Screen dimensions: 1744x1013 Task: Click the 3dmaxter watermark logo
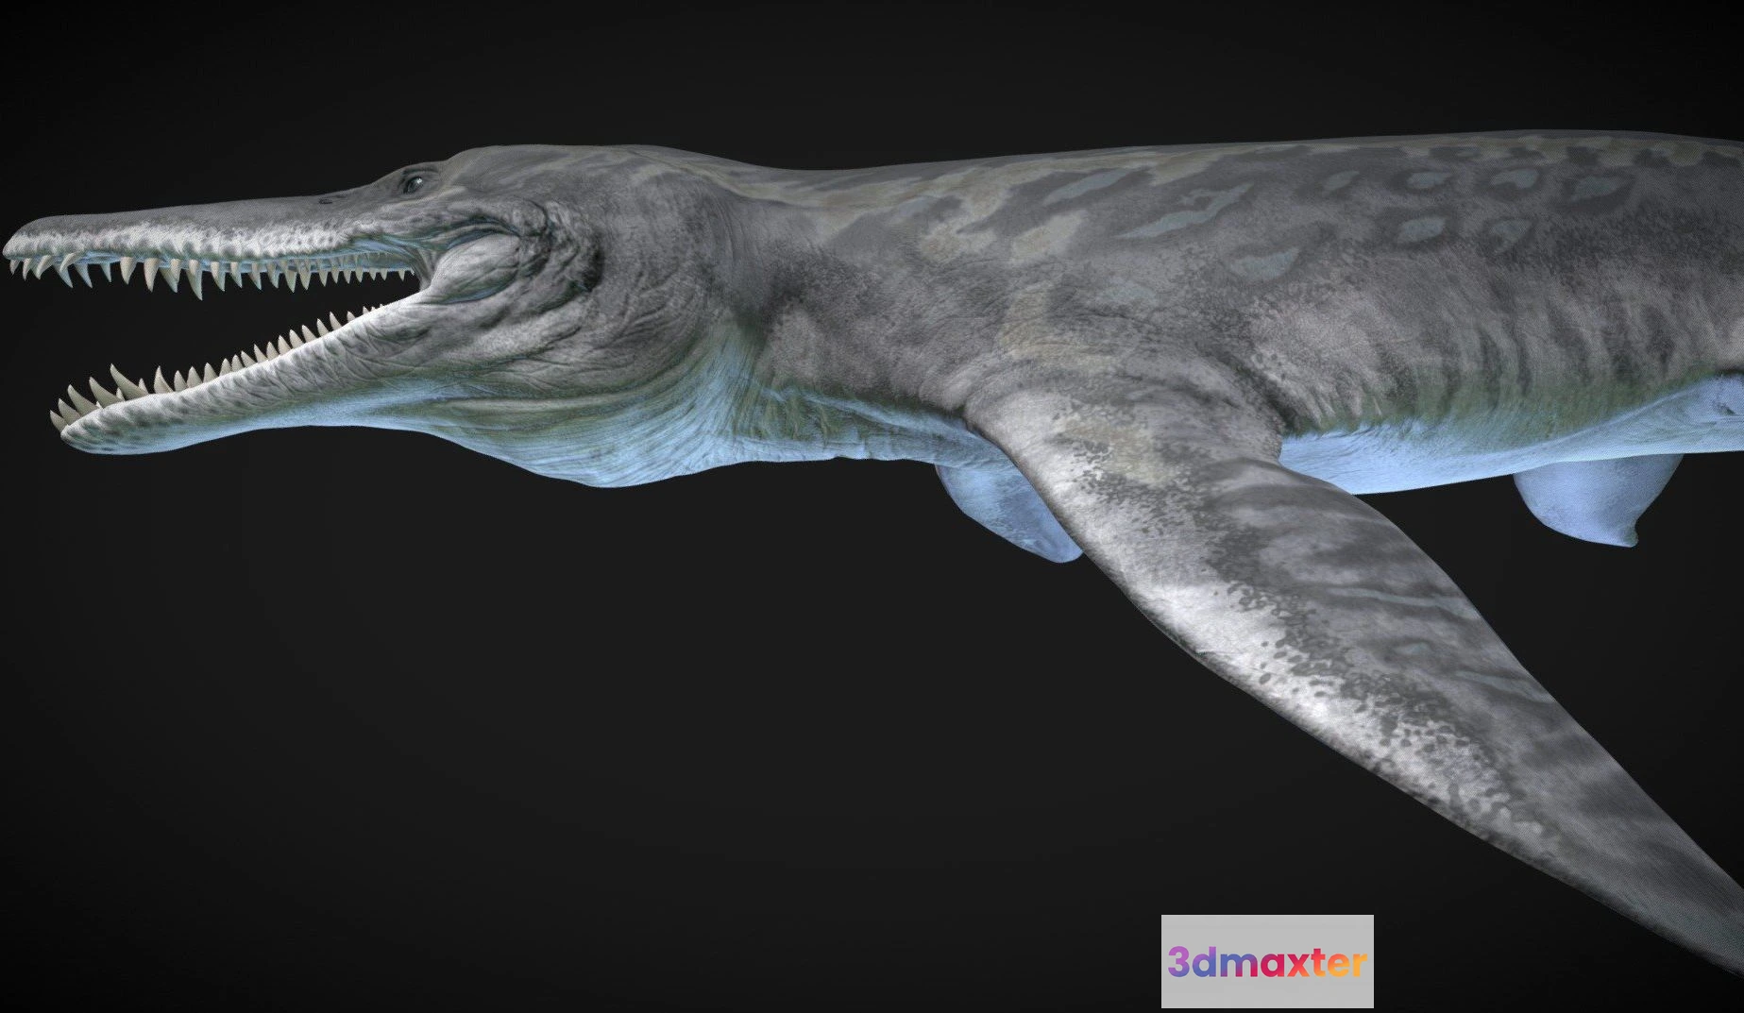tap(1266, 961)
